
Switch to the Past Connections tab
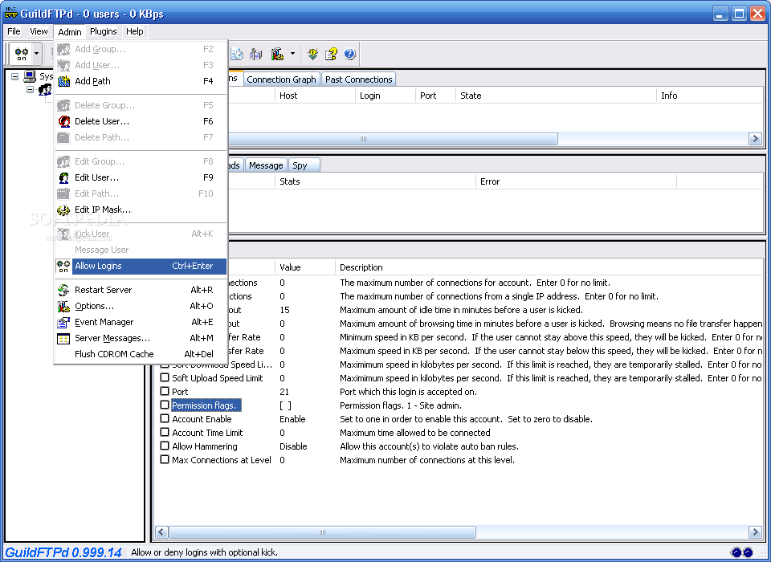click(358, 79)
